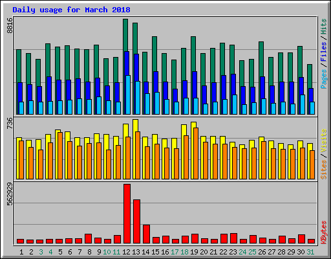
Task: Click the day 7 axis label
Action: pyautogui.click(x=80, y=252)
